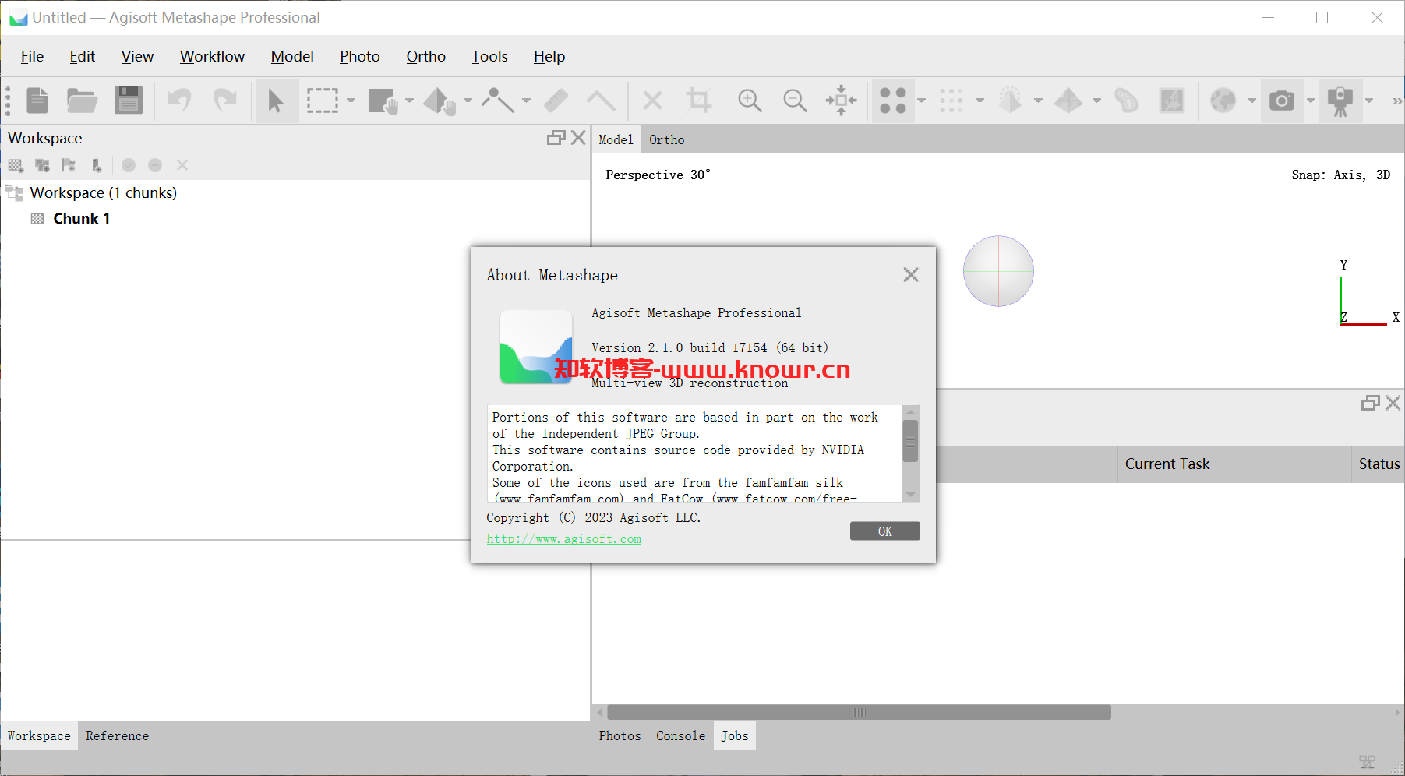Click OK in About Metashape dialog
The height and width of the screenshot is (776, 1405).
[884, 531]
